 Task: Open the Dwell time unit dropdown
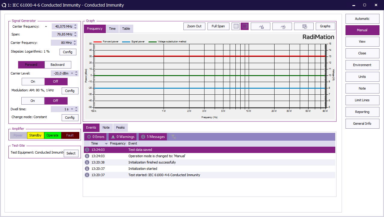(72, 109)
